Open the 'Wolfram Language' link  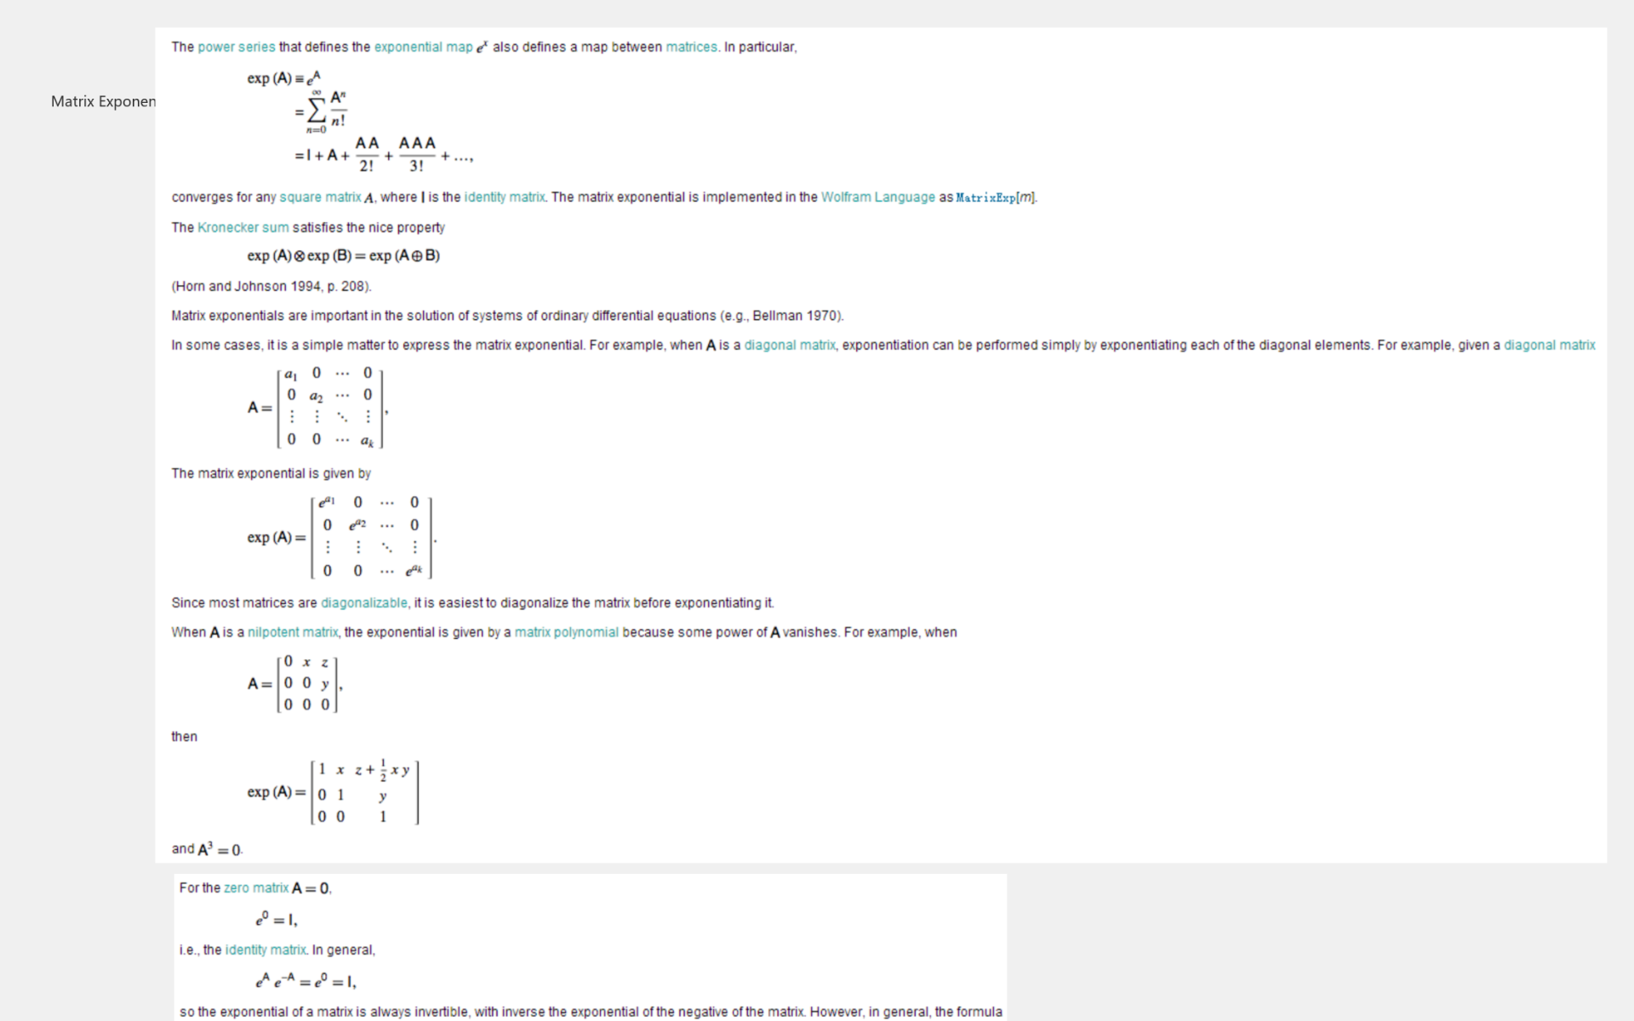(877, 197)
